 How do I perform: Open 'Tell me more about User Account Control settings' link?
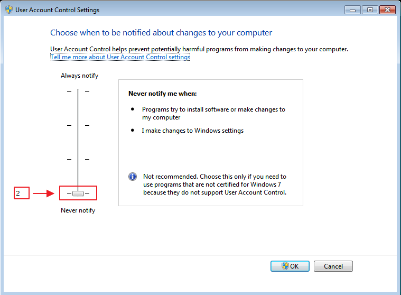point(120,57)
